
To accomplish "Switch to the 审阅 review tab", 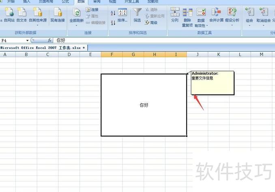I will (x=97, y=1).
